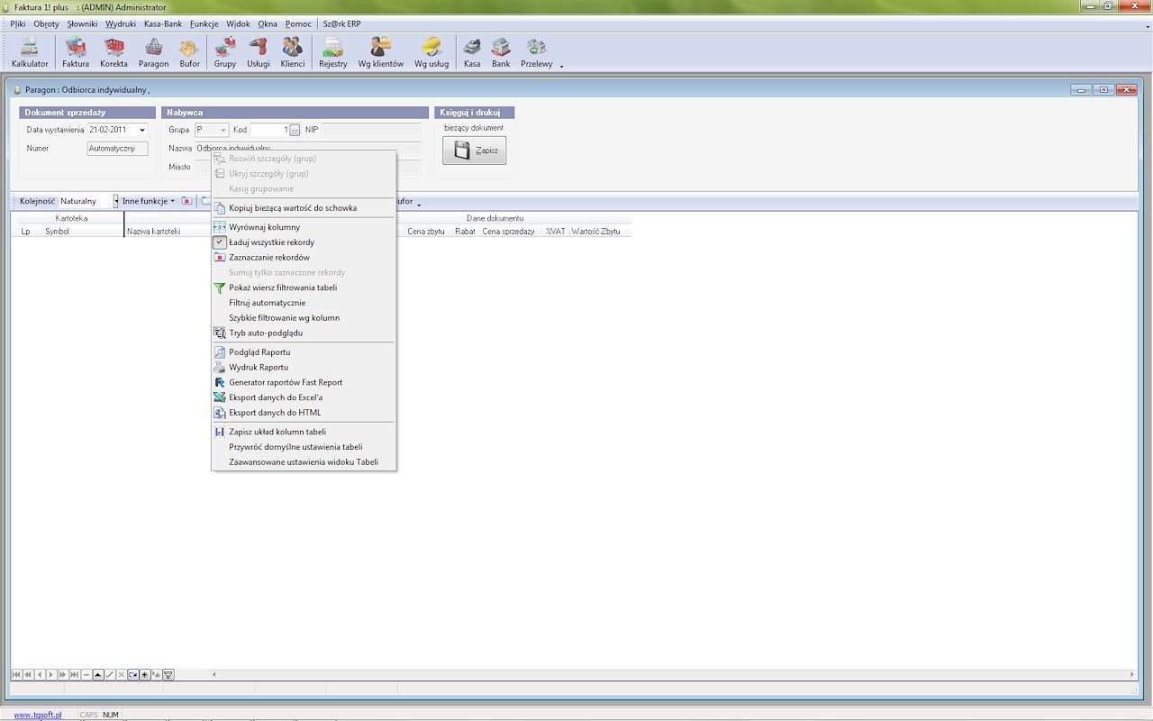This screenshot has width=1153, height=721.
Task: Click the red record marking icon beside Inne funkcje
Action: (186, 201)
